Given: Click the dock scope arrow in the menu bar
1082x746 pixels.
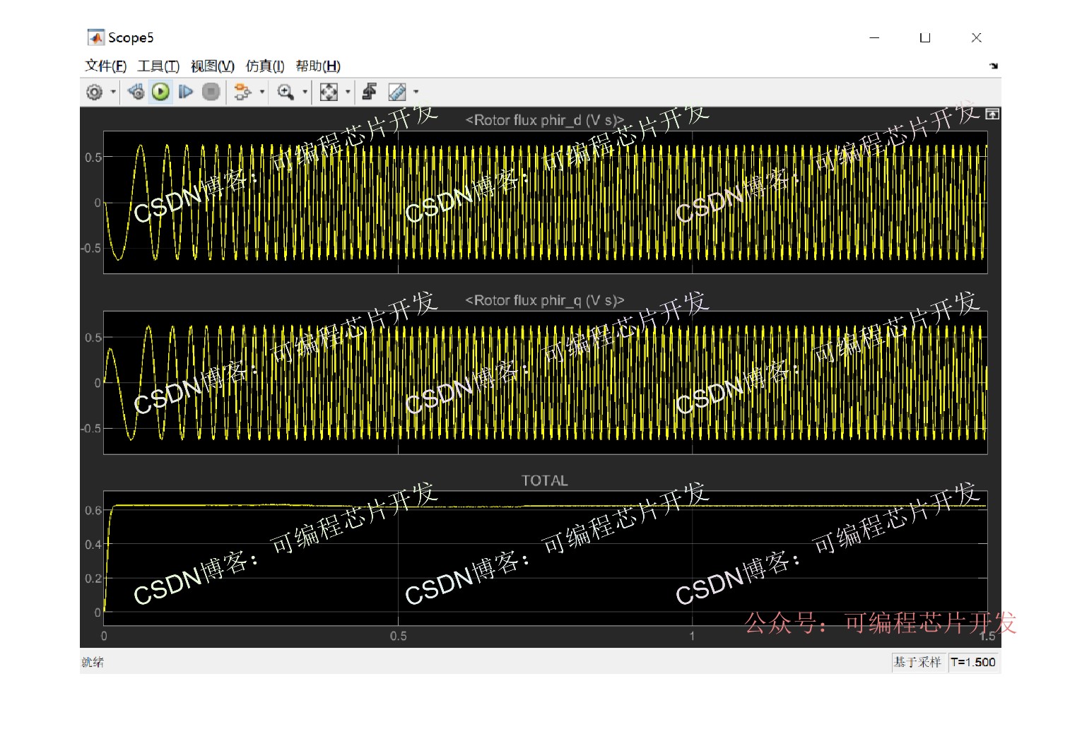Looking at the screenshot, I should pyautogui.click(x=994, y=66).
